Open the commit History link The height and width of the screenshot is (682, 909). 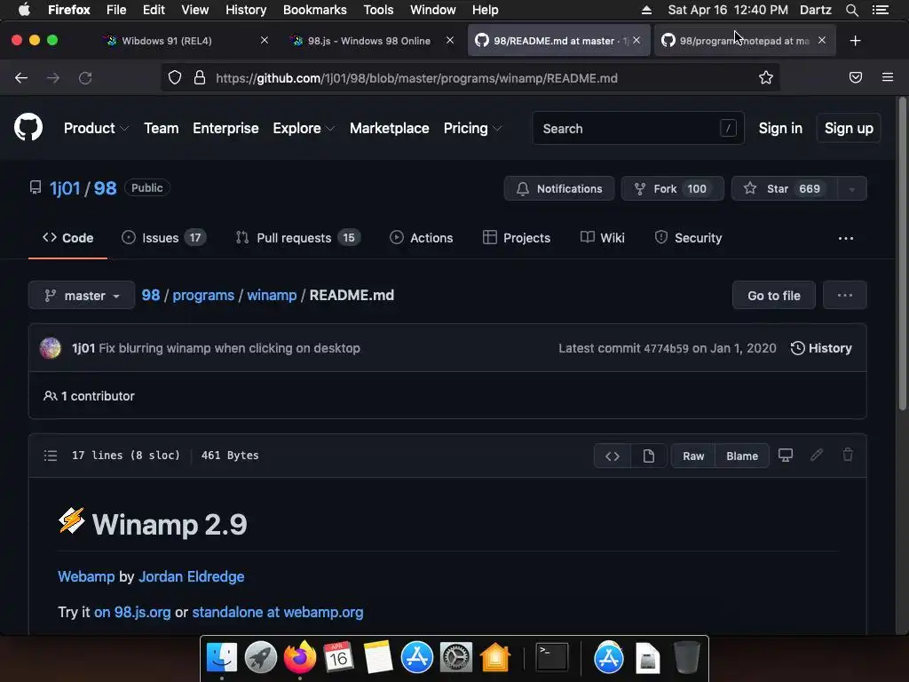(x=821, y=348)
